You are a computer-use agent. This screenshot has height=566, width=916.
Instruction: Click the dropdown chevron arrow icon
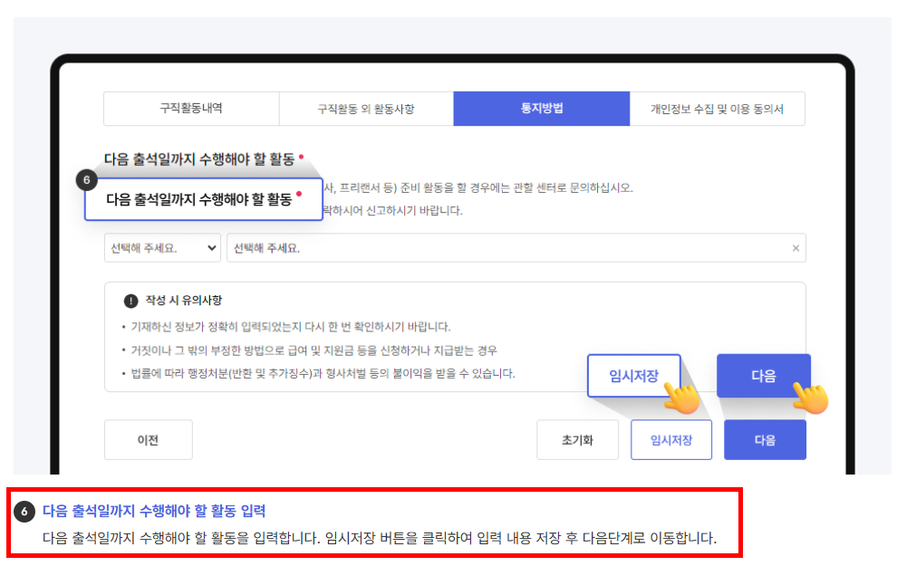[x=210, y=248]
